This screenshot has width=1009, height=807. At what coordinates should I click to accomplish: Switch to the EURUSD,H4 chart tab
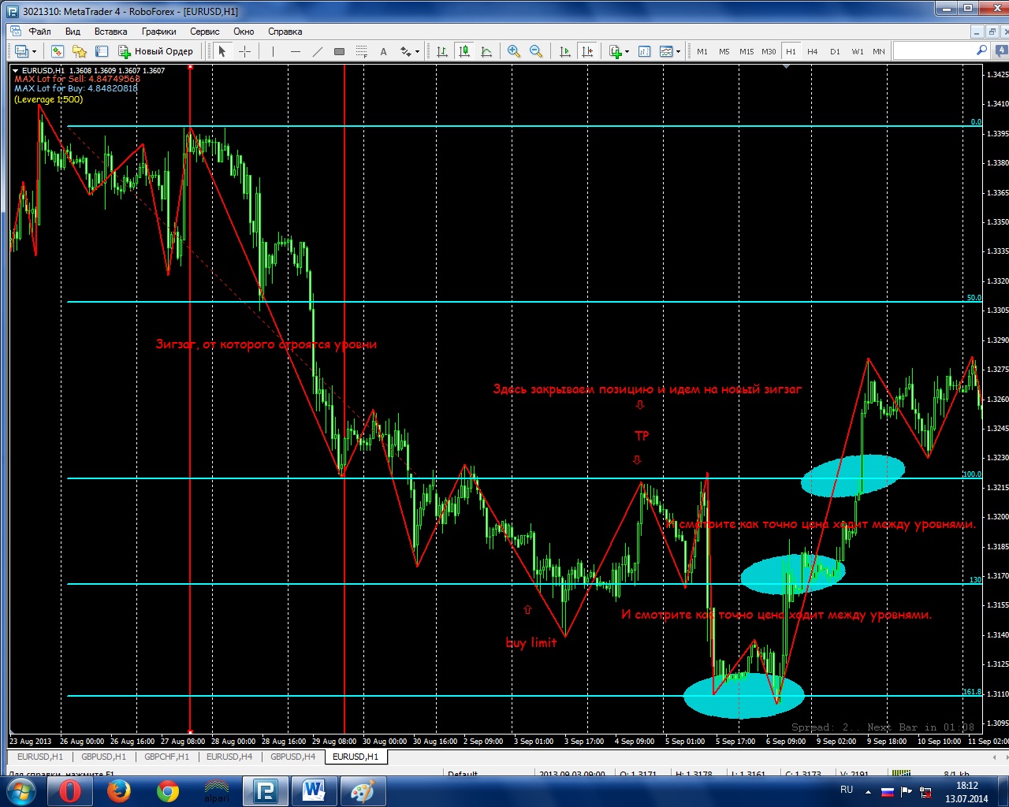(229, 757)
